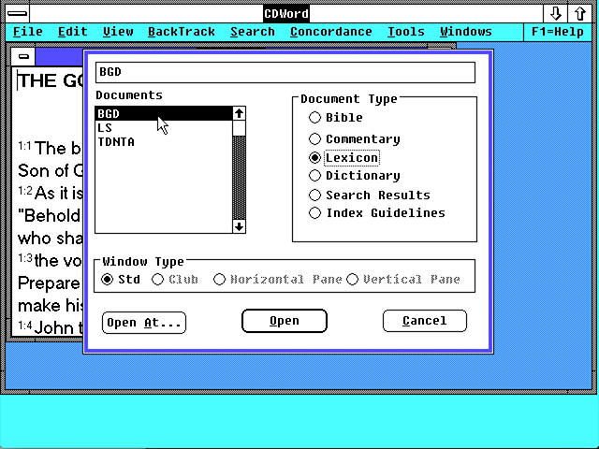Open the Windows menu
This screenshot has height=449, width=599.
[466, 32]
